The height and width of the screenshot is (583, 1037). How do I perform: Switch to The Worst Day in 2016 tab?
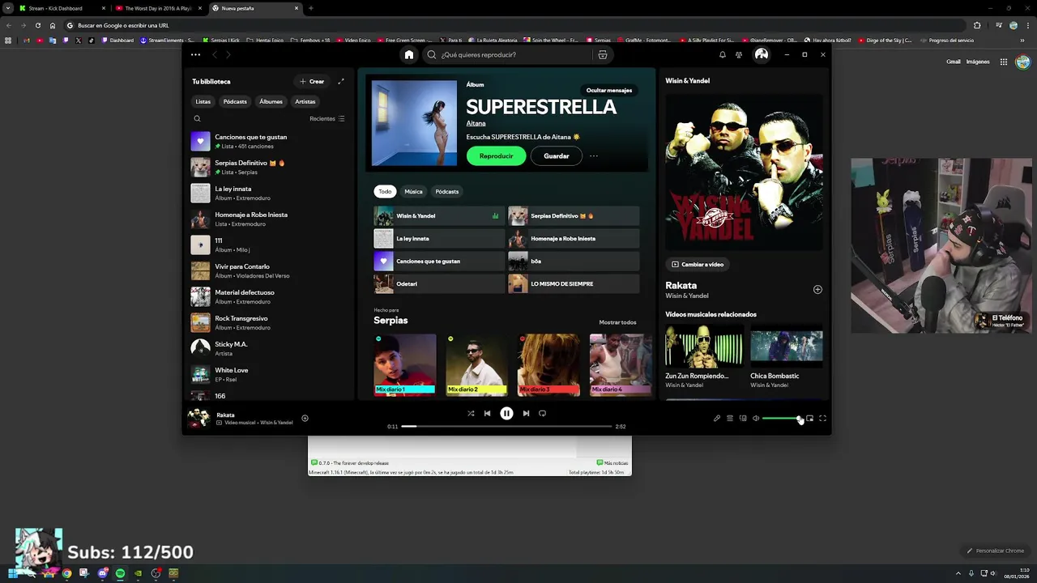tap(158, 8)
